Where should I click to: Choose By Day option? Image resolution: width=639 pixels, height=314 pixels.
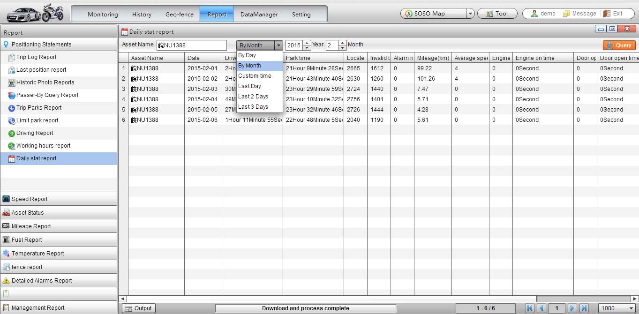(259, 55)
